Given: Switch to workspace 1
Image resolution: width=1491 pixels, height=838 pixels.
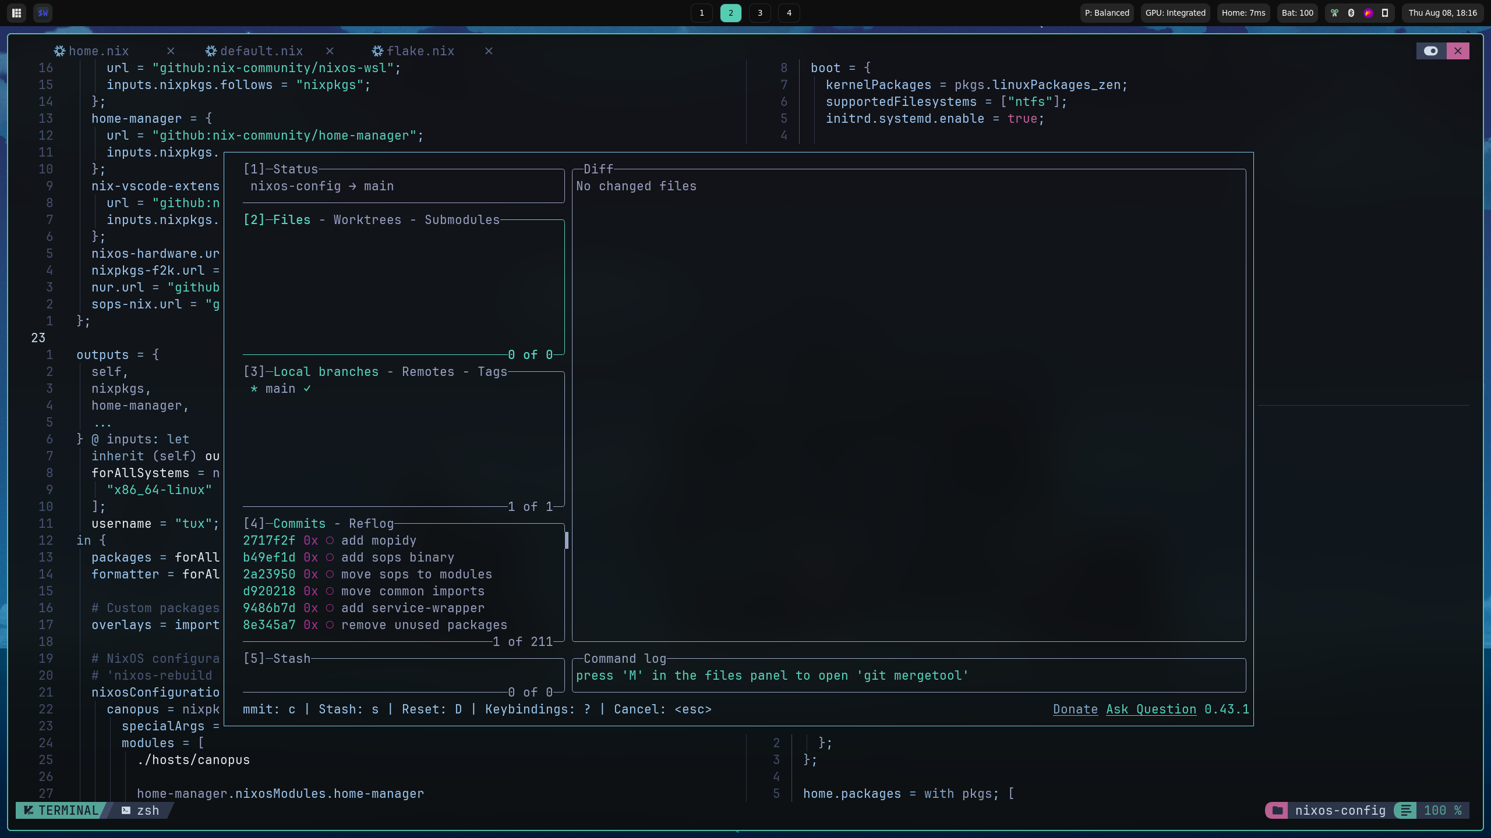Looking at the screenshot, I should pyautogui.click(x=701, y=13).
